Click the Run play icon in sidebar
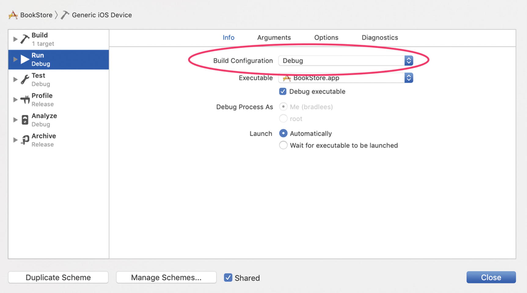The height and width of the screenshot is (293, 527). (25, 59)
